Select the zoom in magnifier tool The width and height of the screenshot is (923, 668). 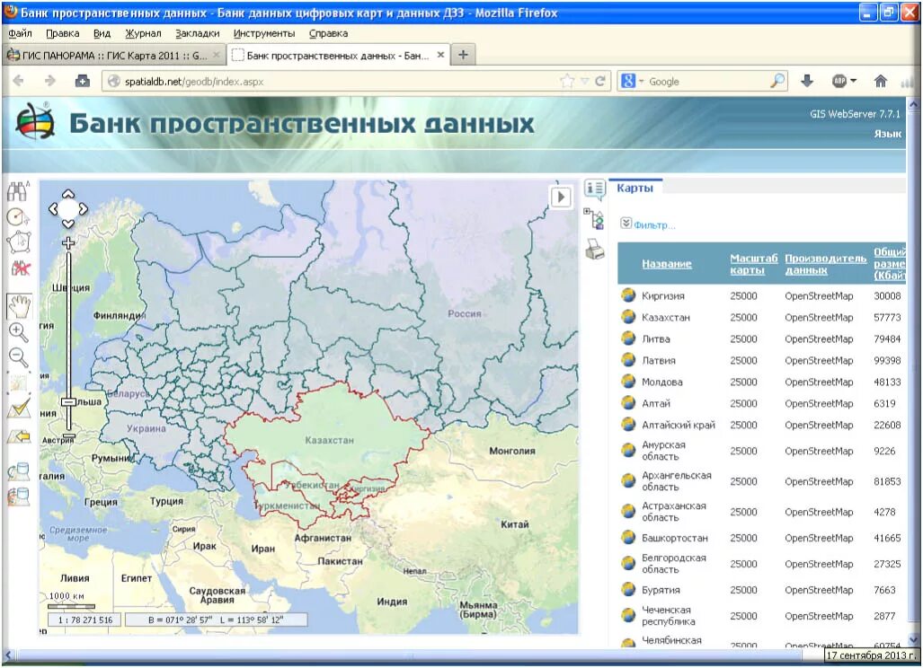click(18, 332)
